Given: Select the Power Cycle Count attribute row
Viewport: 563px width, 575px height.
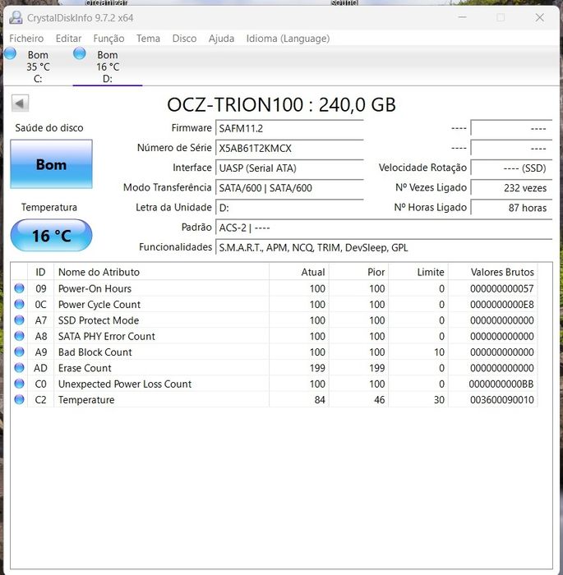Looking at the screenshot, I should point(275,305).
